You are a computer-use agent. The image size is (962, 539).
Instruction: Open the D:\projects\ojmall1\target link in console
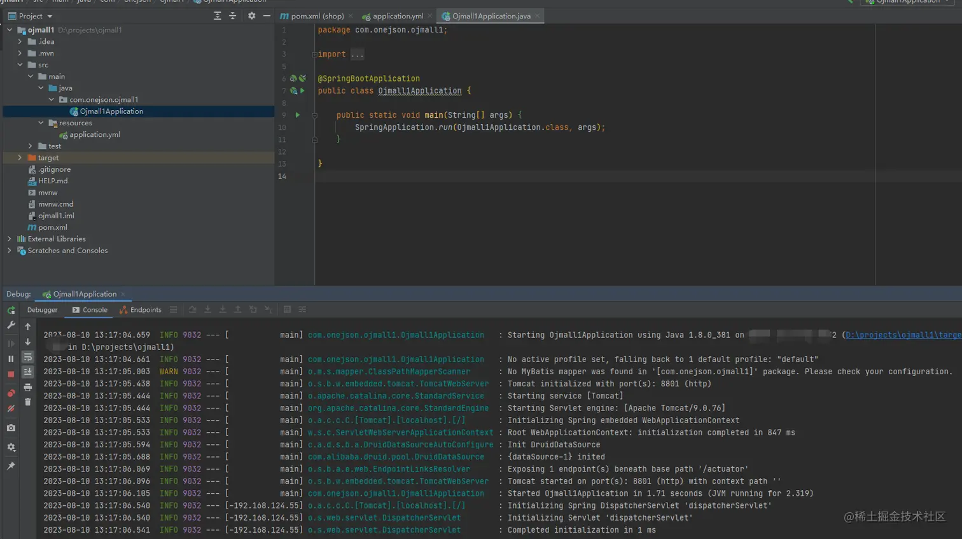pyautogui.click(x=903, y=335)
